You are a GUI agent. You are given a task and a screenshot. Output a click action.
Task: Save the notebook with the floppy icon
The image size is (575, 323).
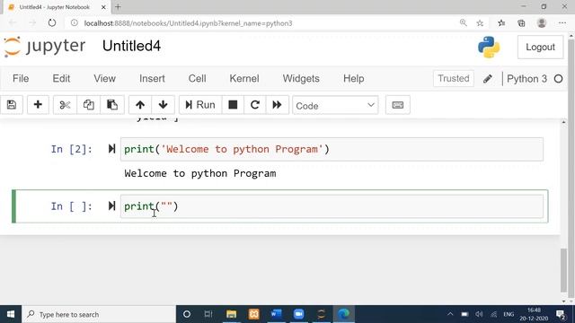pos(12,105)
